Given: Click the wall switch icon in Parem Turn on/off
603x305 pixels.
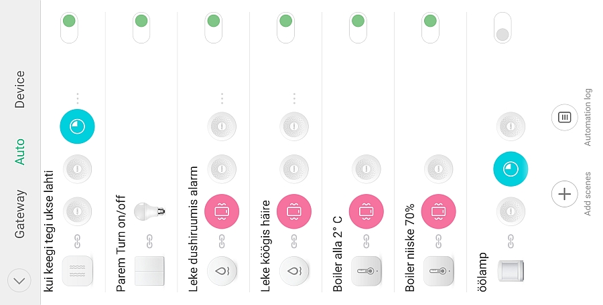Looking at the screenshot, I should 149,271.
